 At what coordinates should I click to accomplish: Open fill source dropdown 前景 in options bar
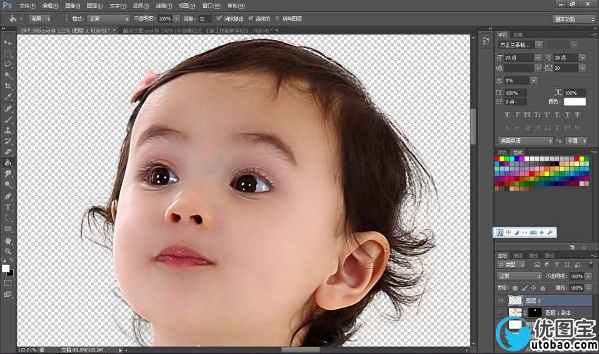coord(40,19)
